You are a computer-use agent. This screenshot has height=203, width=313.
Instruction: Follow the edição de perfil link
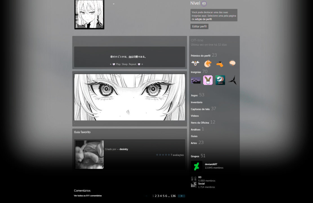(x=203, y=19)
